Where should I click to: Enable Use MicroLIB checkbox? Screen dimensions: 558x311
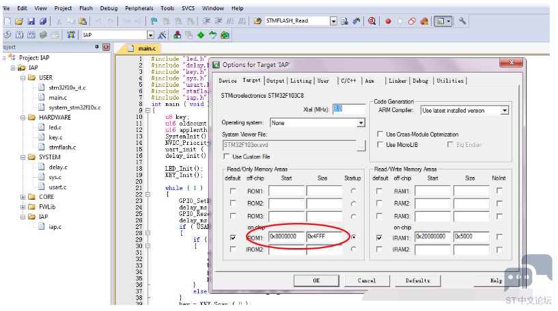[380, 144]
